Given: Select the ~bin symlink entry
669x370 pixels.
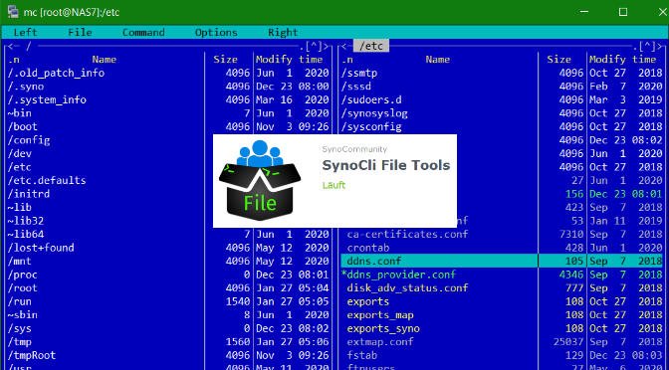Looking at the screenshot, I should coord(19,113).
